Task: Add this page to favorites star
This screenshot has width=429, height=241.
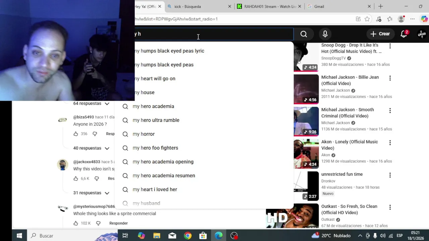Action: tap(367, 19)
